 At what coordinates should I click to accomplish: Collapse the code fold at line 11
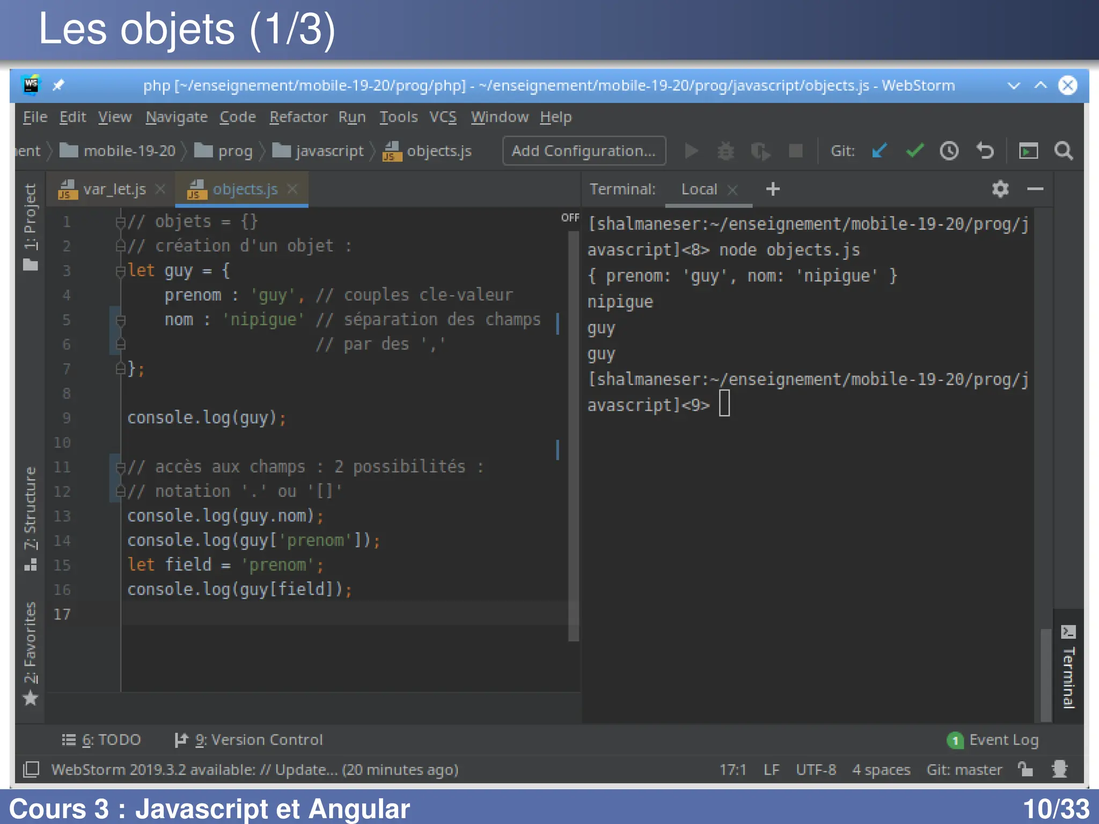120,467
